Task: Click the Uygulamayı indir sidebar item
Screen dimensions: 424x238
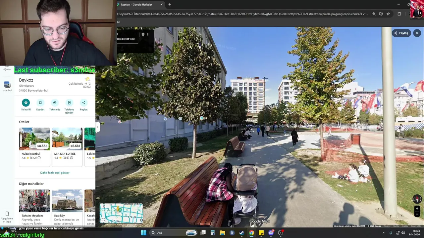Action: 7,217
